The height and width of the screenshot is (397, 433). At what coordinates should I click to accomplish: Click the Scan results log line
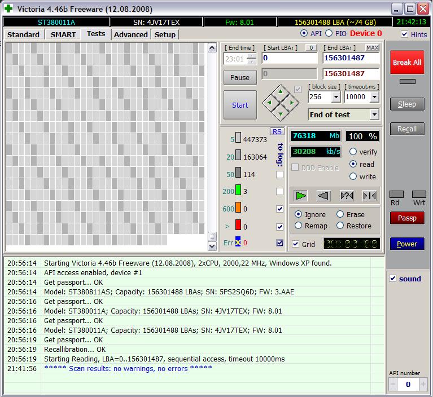[x=128, y=368]
